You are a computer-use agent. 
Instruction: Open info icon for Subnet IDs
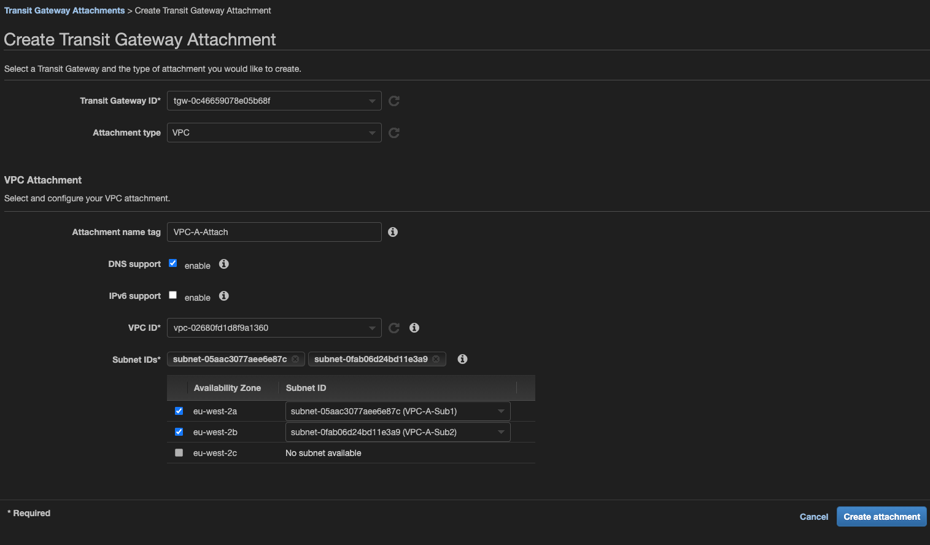462,359
